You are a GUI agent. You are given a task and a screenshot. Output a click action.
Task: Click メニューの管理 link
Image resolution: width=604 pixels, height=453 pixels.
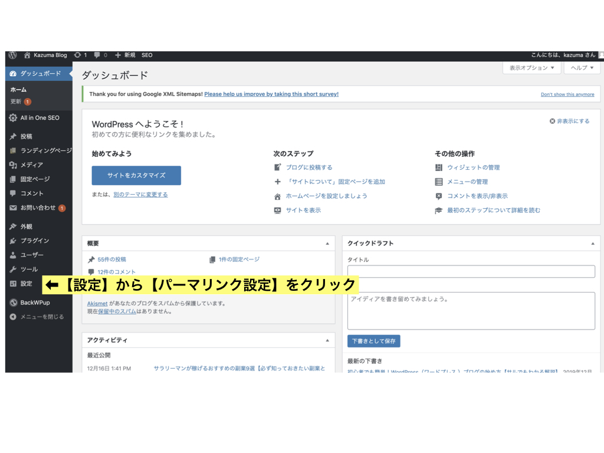(467, 182)
